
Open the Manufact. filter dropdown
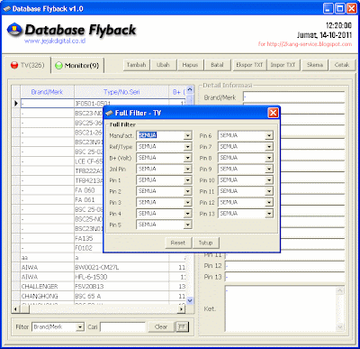(187, 135)
